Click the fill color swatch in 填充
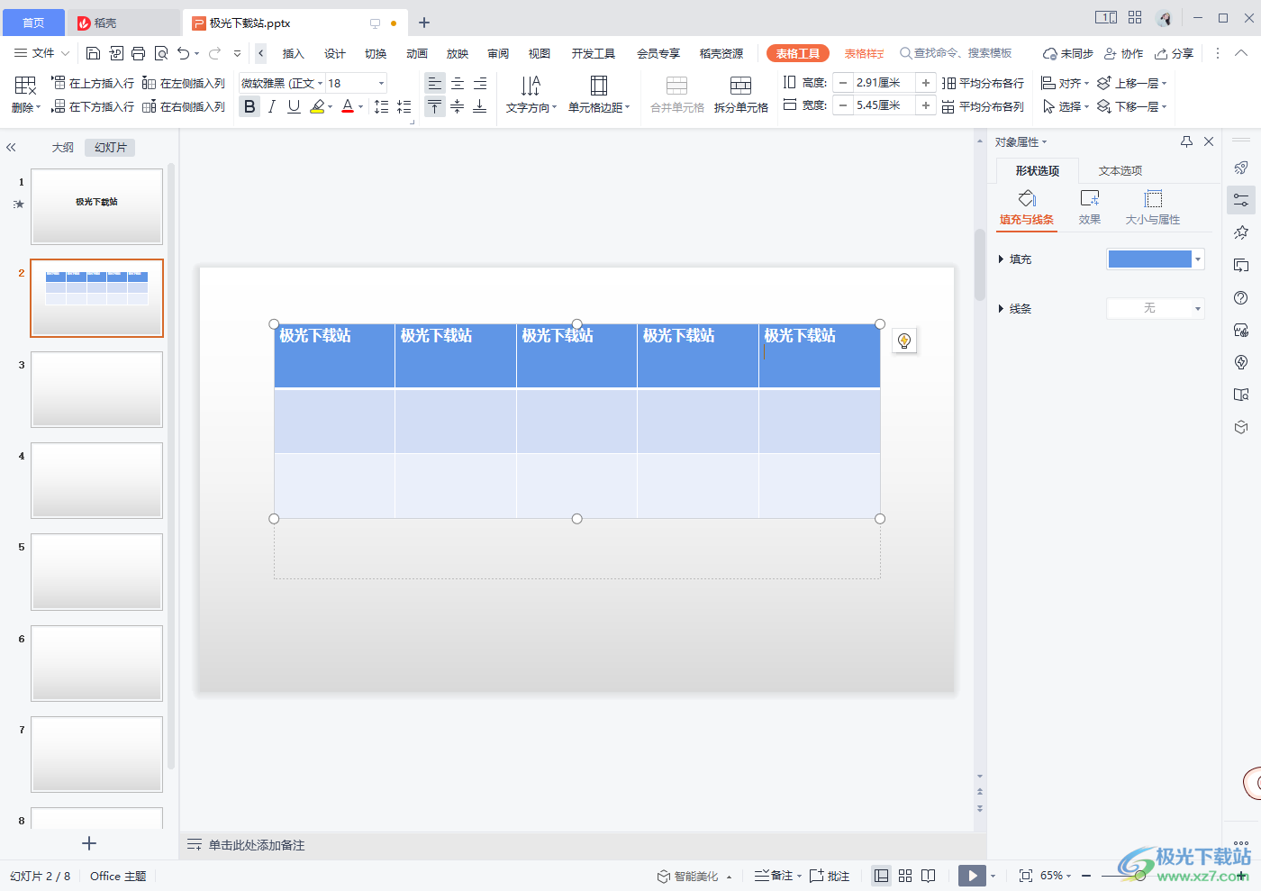The image size is (1261, 891). point(1149,259)
